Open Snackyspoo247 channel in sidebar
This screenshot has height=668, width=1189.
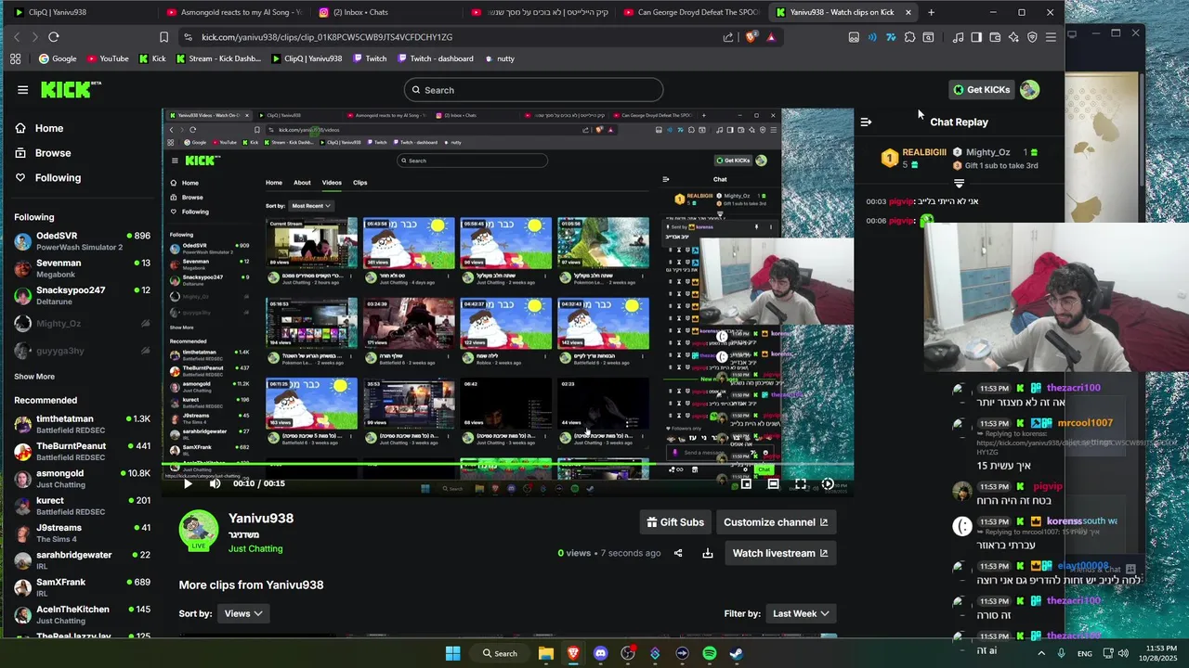coord(82,296)
